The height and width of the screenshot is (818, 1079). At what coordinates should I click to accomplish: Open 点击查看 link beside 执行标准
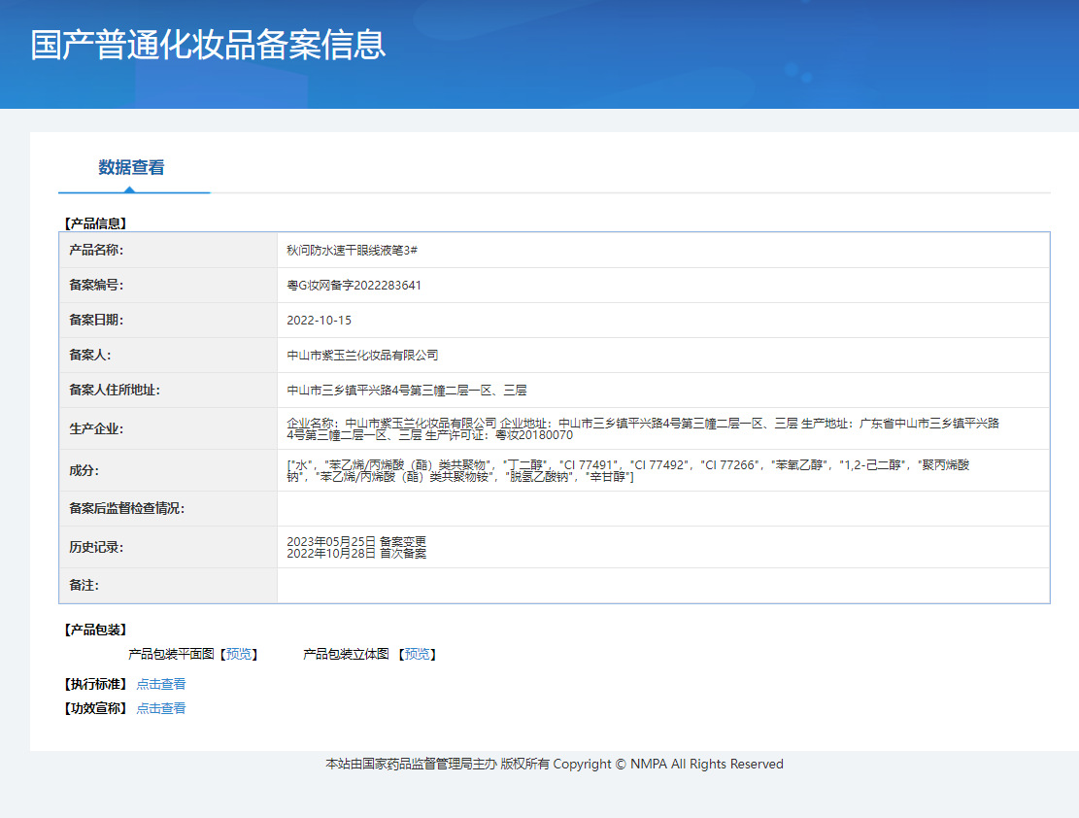[160, 684]
